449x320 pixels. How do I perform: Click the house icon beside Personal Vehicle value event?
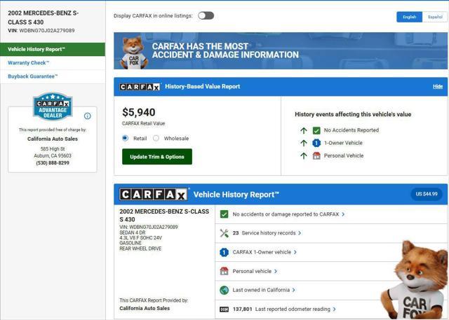click(x=316, y=155)
